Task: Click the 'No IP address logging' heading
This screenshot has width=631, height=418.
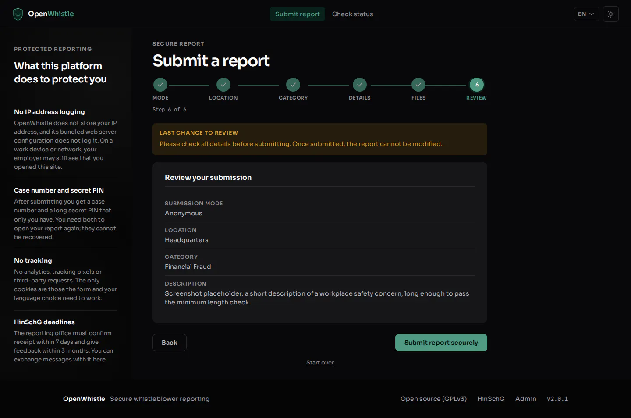Action: coord(50,112)
